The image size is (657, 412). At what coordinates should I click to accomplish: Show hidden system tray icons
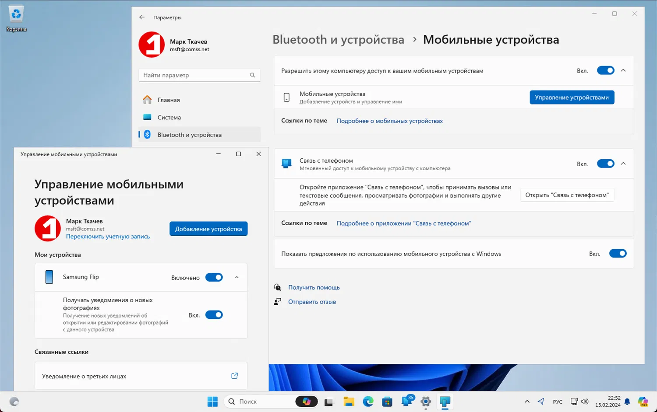[x=527, y=402]
